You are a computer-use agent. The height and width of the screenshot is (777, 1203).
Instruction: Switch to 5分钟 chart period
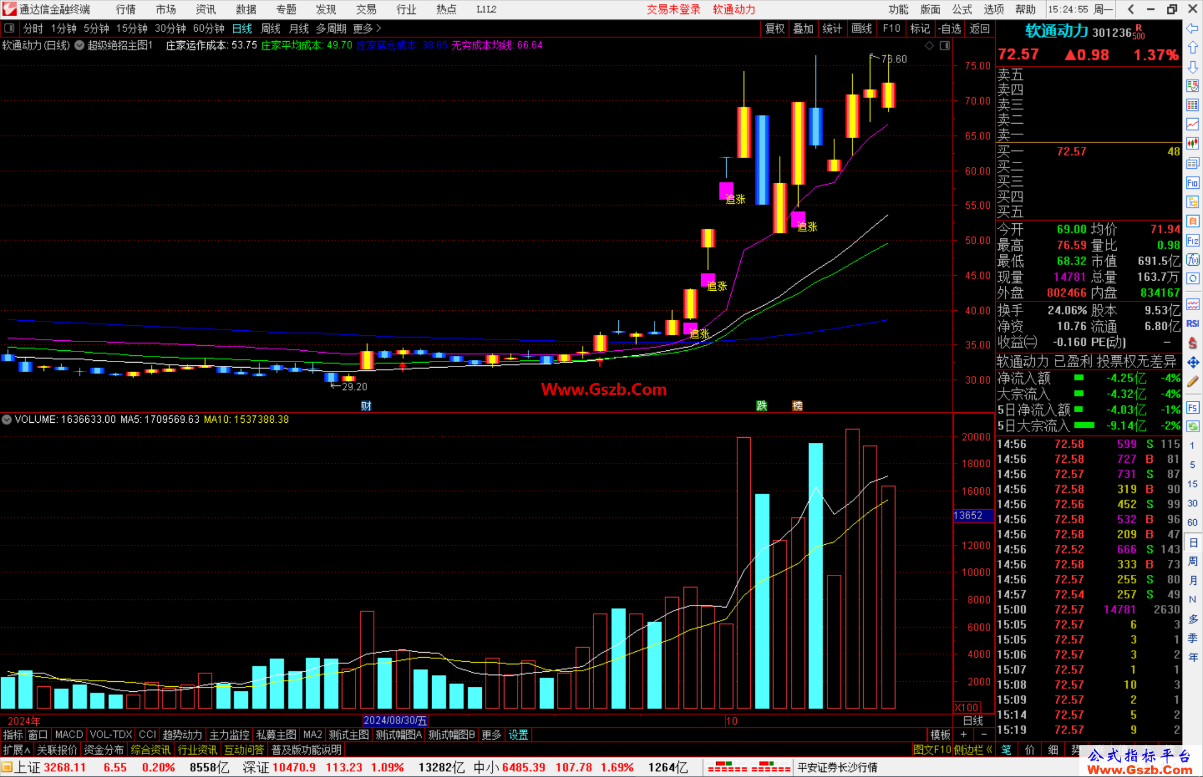[x=96, y=28]
